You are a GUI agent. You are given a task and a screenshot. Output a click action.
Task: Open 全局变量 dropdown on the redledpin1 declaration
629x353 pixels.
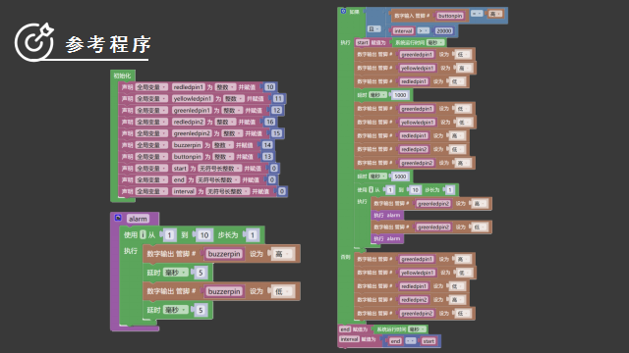coord(151,87)
